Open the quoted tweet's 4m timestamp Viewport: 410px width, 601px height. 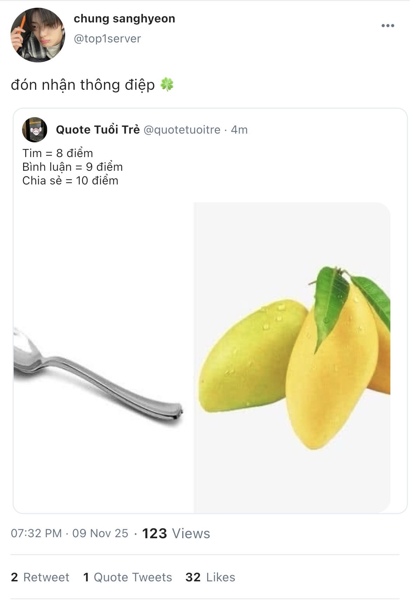239,130
